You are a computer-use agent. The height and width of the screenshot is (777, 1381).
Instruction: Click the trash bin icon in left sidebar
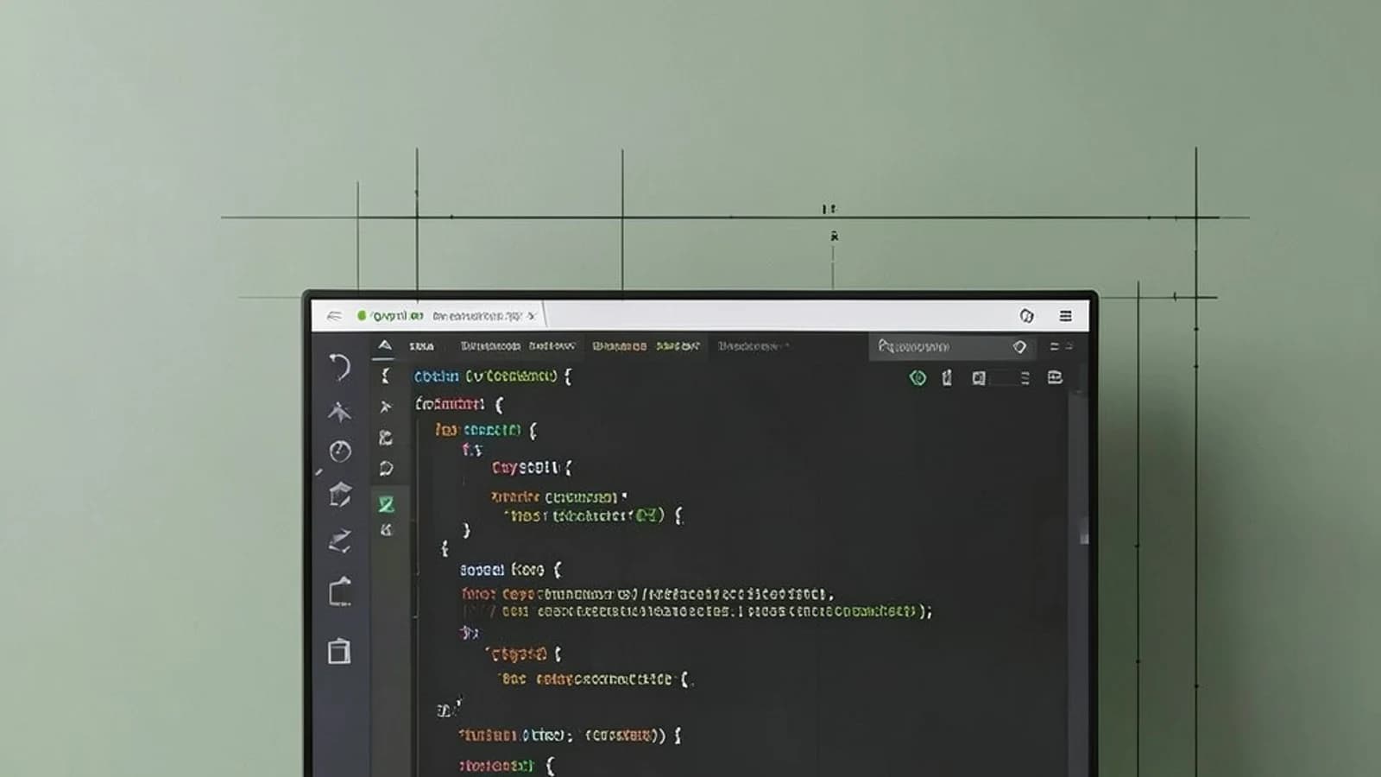click(339, 651)
